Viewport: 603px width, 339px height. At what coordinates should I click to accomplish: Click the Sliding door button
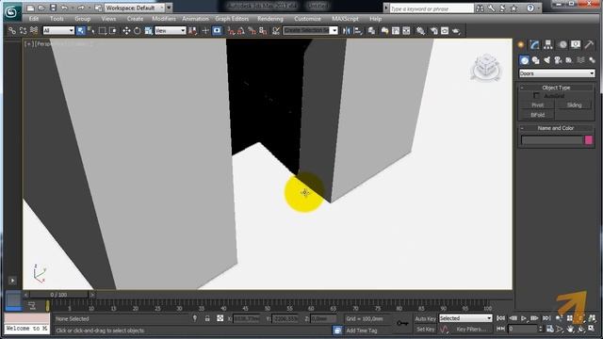pos(574,105)
